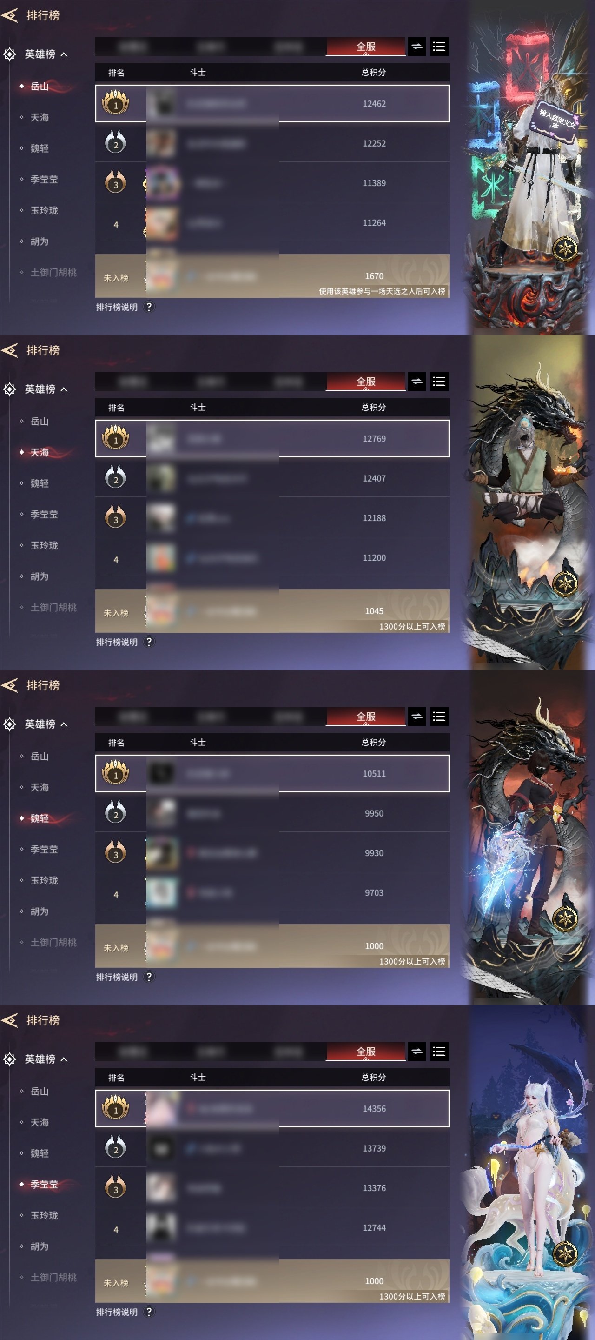Image resolution: width=595 pixels, height=1340 pixels.
Task: Select 玉玲珑 in the list where 魏轻 is highlighted
Action: click(x=44, y=880)
